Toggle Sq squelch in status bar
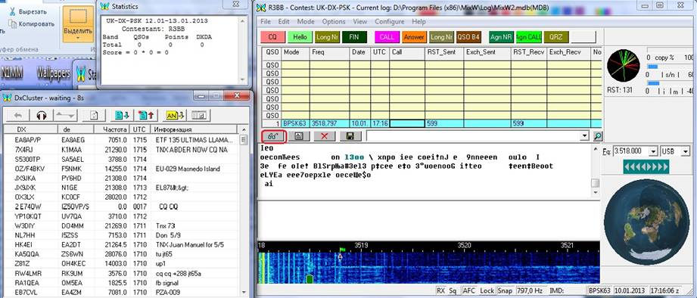 [x=453, y=290]
